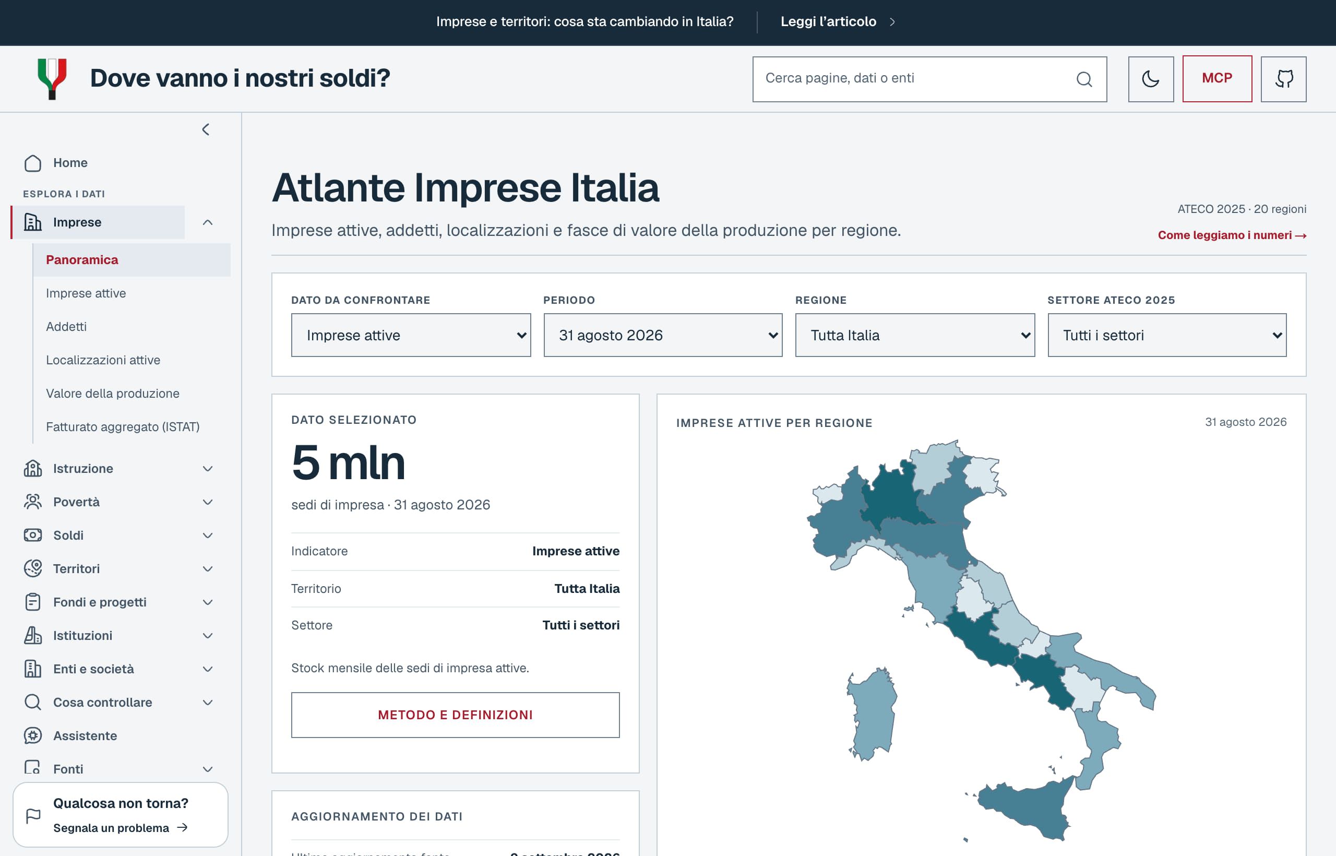
Task: Toggle dark mode with moon icon
Action: tap(1150, 79)
